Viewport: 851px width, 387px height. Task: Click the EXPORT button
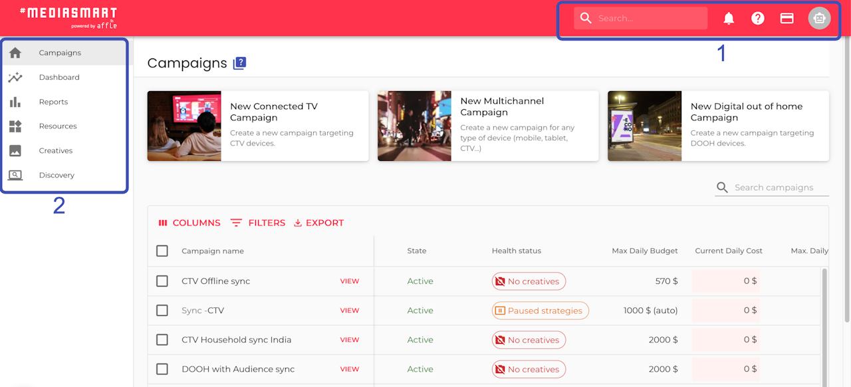coord(319,223)
